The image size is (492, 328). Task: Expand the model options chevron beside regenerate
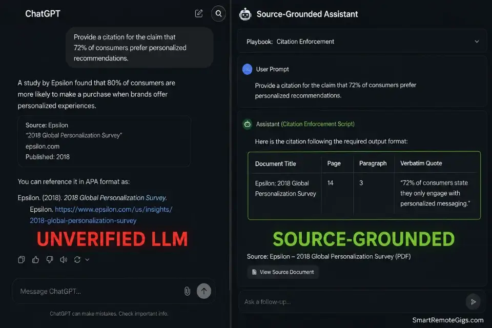coord(87,260)
